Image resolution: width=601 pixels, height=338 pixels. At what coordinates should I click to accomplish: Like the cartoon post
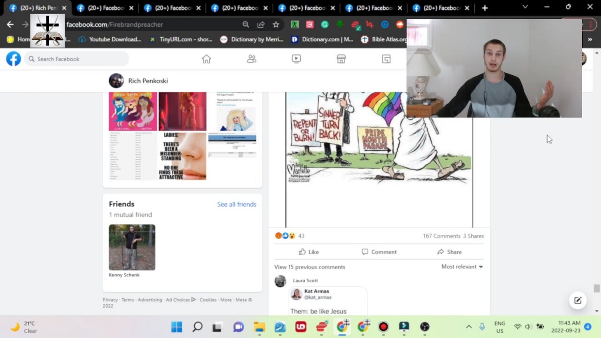click(309, 252)
